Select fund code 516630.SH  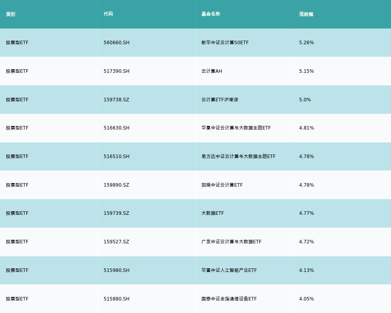[x=117, y=128]
